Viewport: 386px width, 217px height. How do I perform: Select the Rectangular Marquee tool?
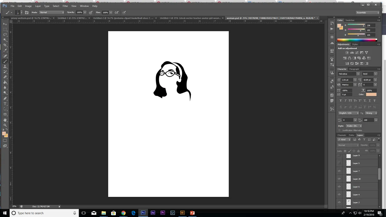point(5,29)
